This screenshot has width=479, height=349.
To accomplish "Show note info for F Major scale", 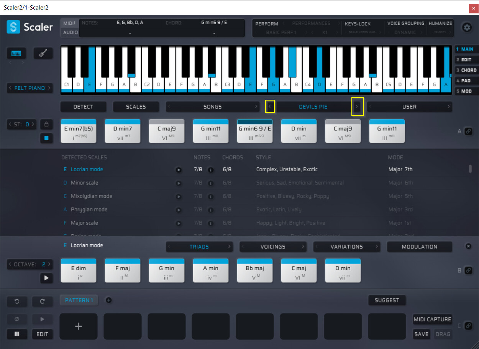I will pyautogui.click(x=210, y=223).
